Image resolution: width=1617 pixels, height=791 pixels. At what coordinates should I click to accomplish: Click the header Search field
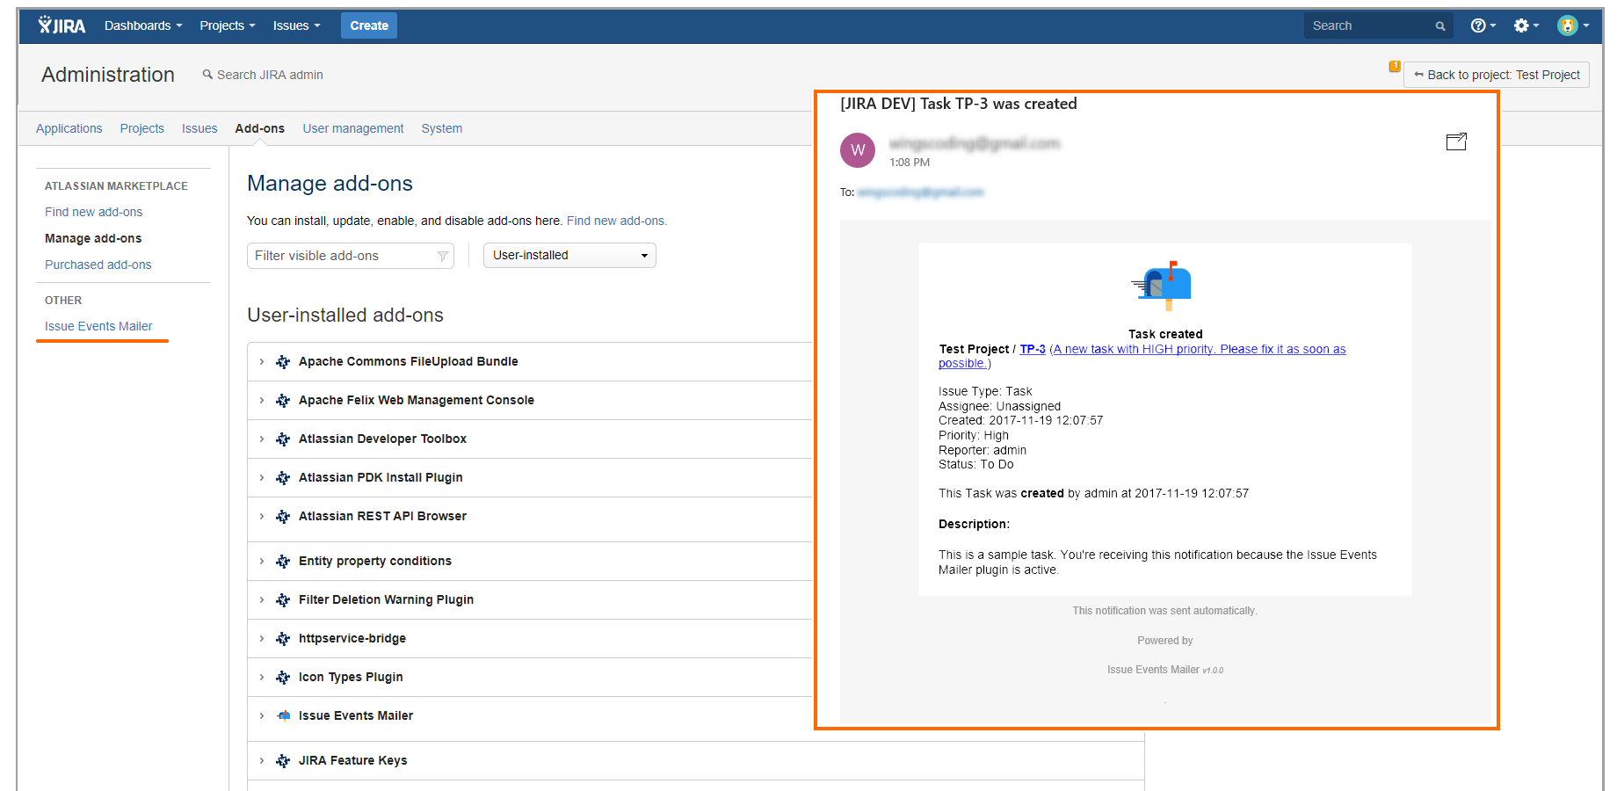pos(1378,25)
